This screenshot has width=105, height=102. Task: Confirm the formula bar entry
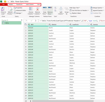[31, 21]
